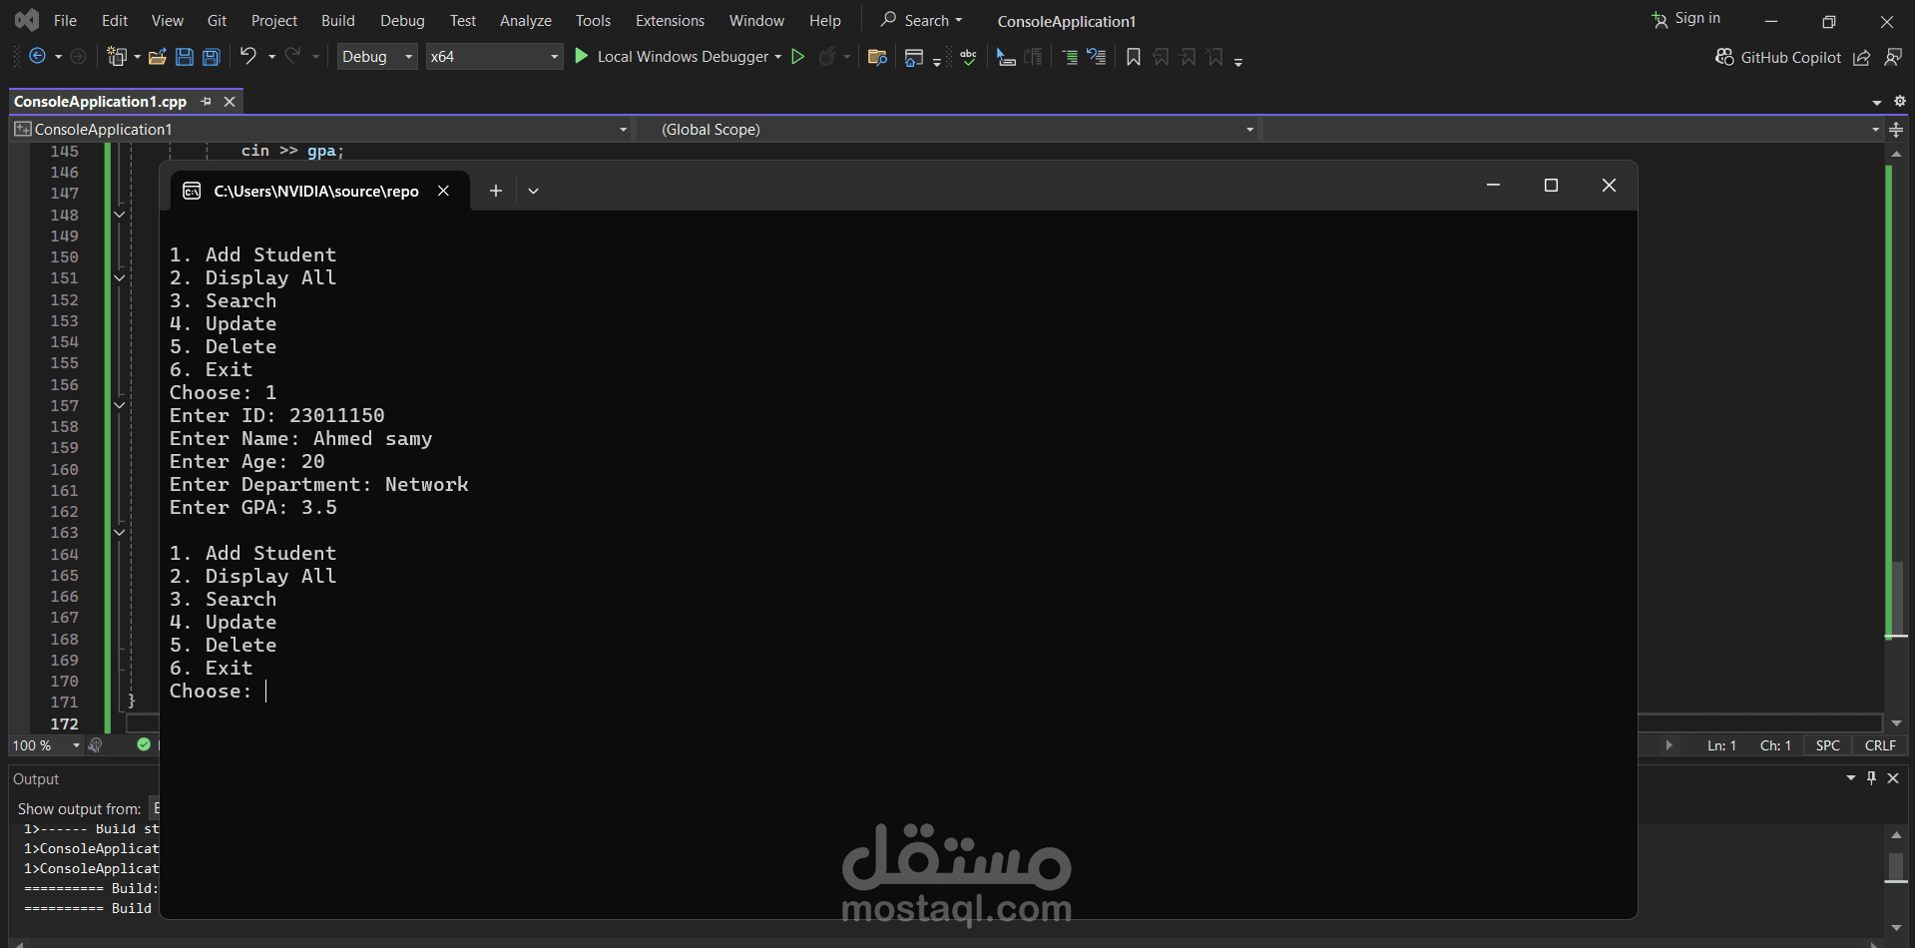1915x948 pixels.
Task: Collapse code block at line 151
Action: (119, 277)
